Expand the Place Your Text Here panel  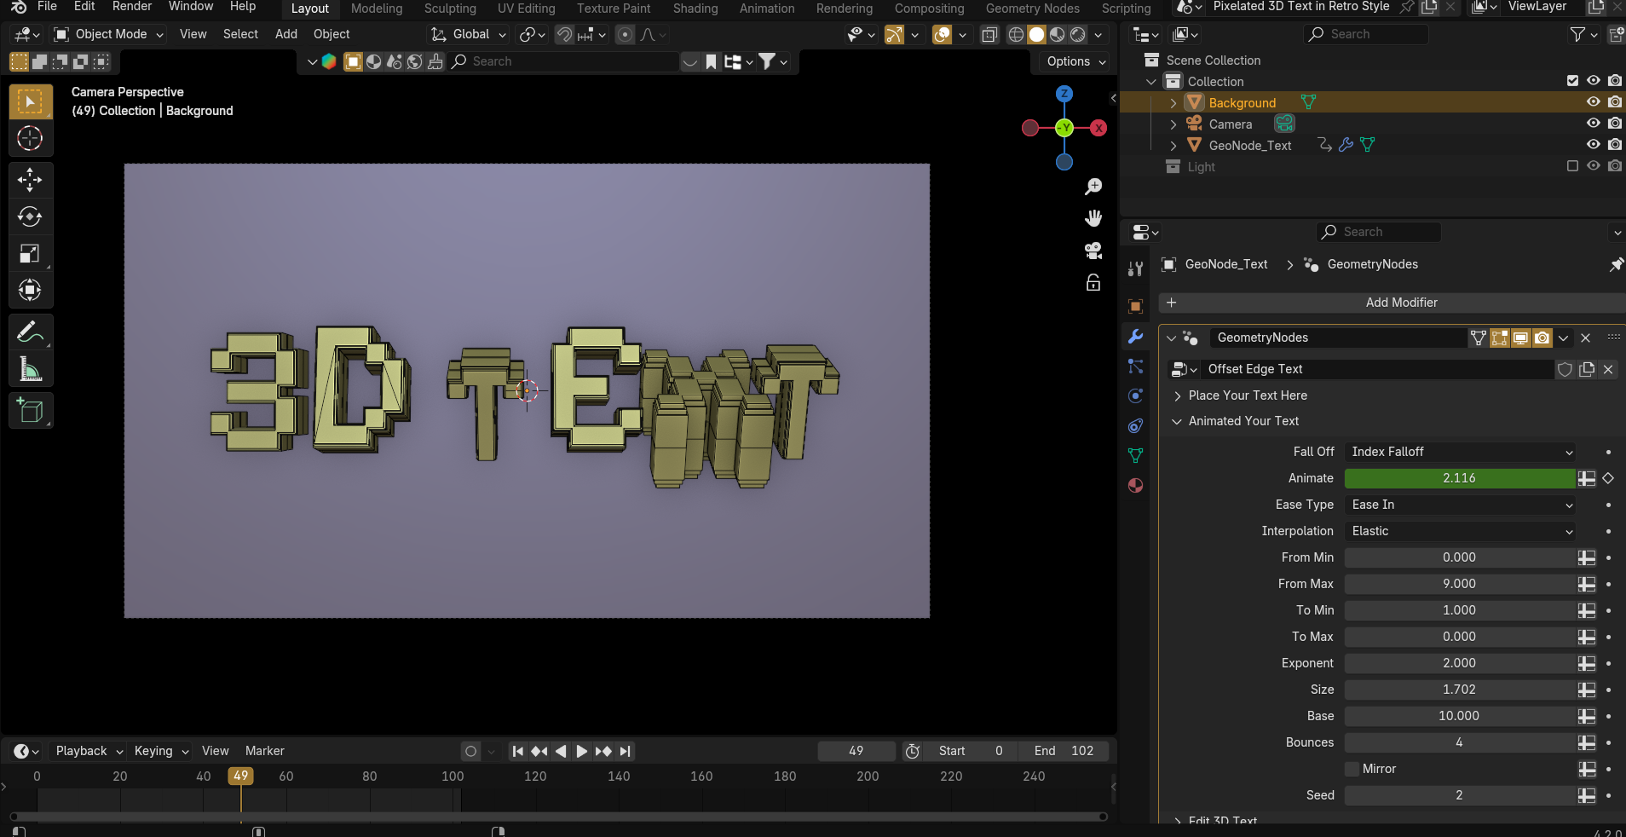1247,395
